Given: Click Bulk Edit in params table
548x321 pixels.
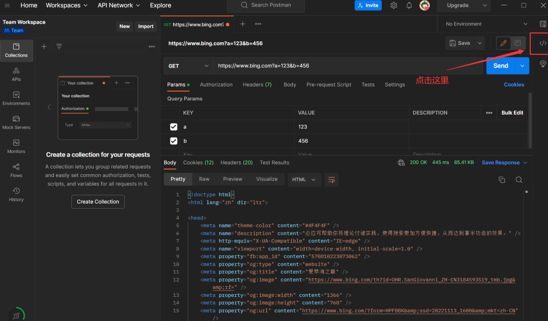Looking at the screenshot, I should click(x=512, y=113).
